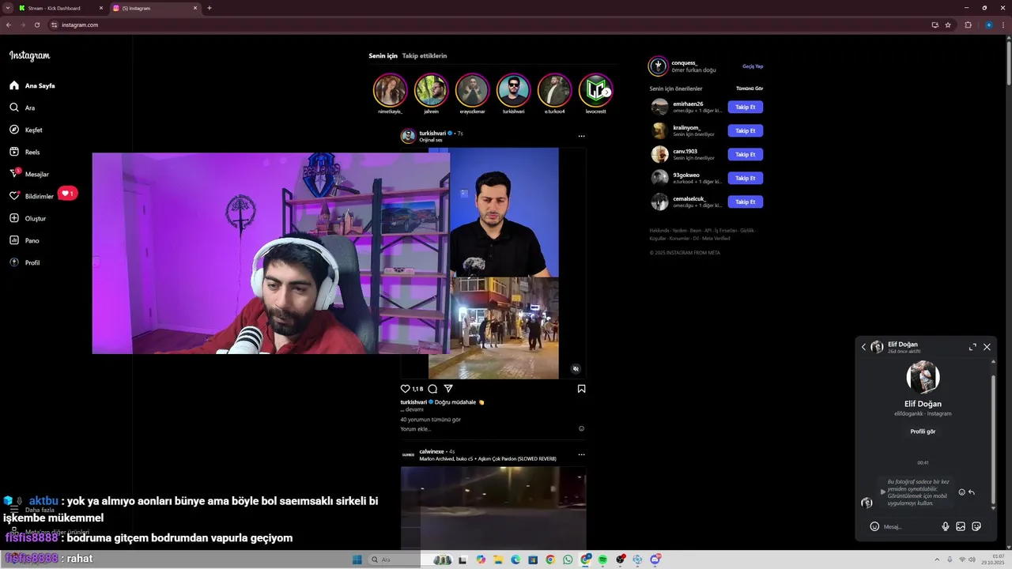This screenshot has height=569, width=1012.
Task: Open sticker picker in the chat
Action: (x=976, y=526)
